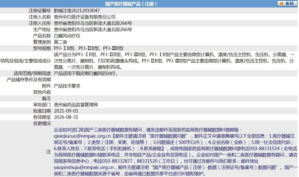
Task: Click registration number 黔械注准20212010047
Action: point(77,11)
